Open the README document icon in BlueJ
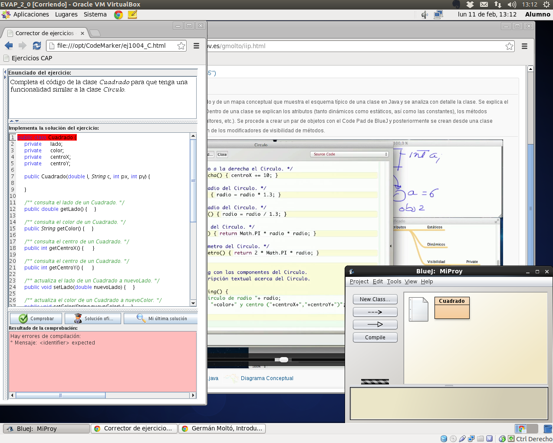The image size is (553, 443). click(418, 309)
